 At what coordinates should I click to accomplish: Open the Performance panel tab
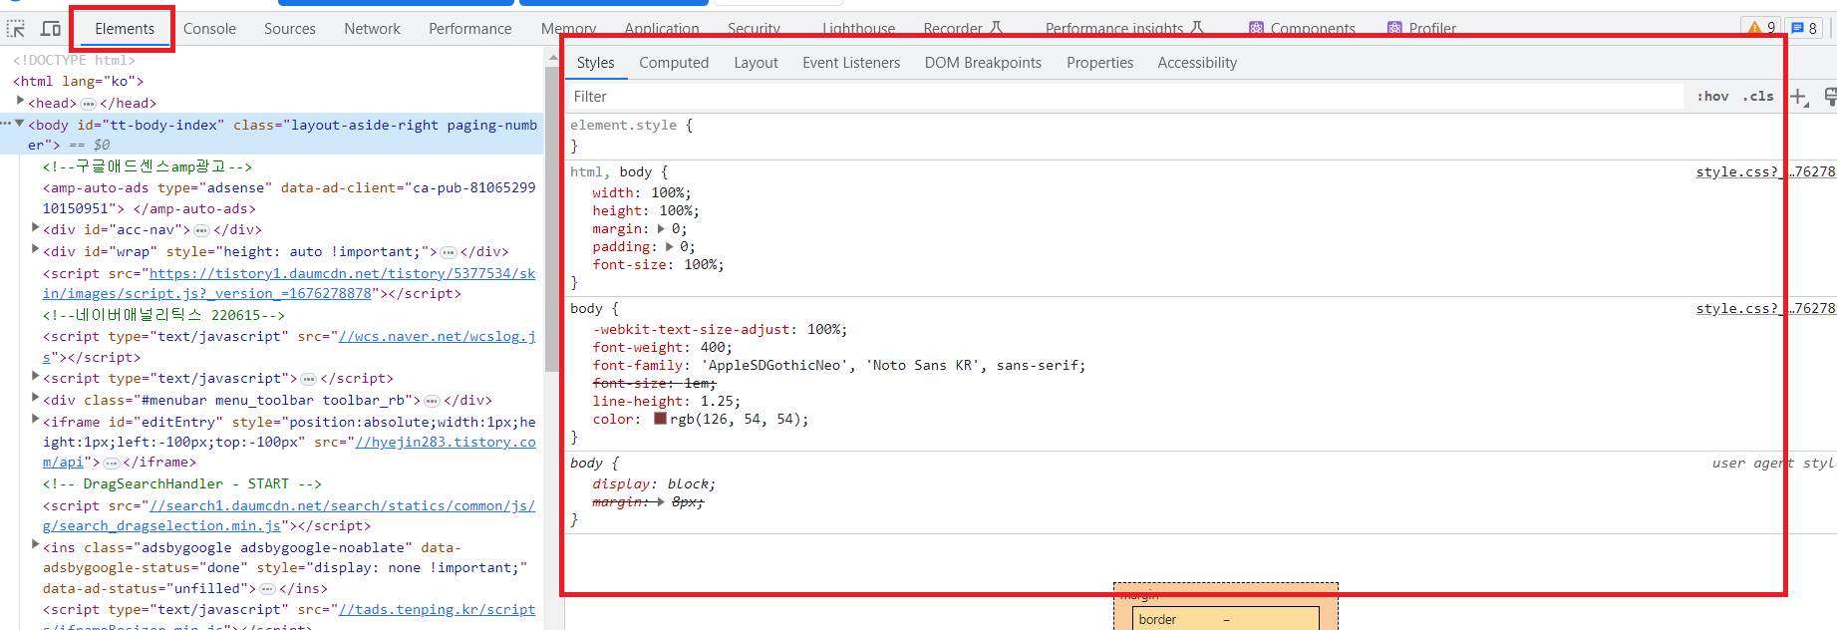pyautogui.click(x=470, y=29)
